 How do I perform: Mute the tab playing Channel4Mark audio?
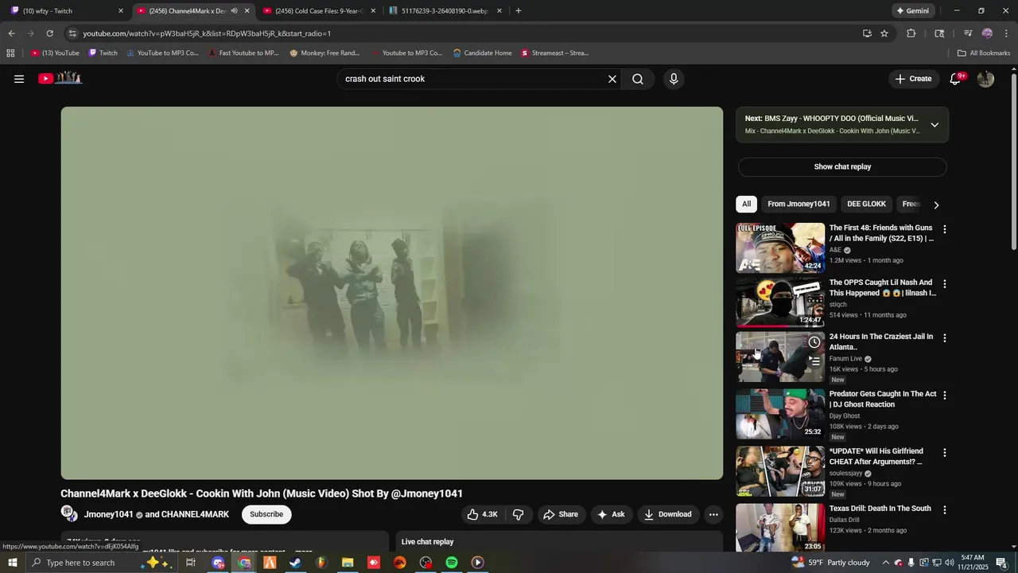coord(234,11)
